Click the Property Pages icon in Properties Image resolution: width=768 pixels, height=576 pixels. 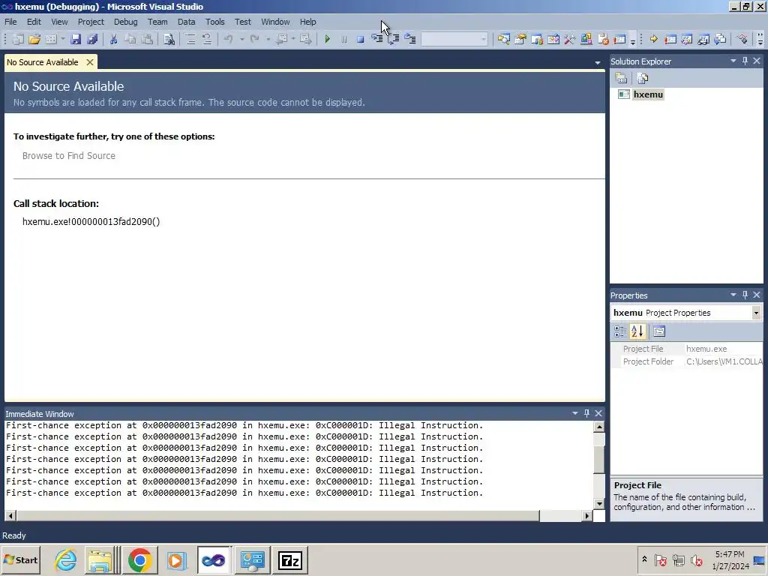pyautogui.click(x=659, y=331)
